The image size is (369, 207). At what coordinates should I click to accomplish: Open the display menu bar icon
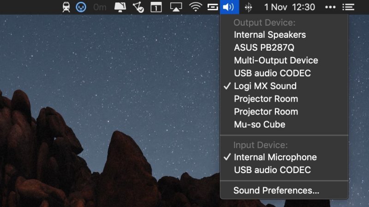tap(120, 7)
